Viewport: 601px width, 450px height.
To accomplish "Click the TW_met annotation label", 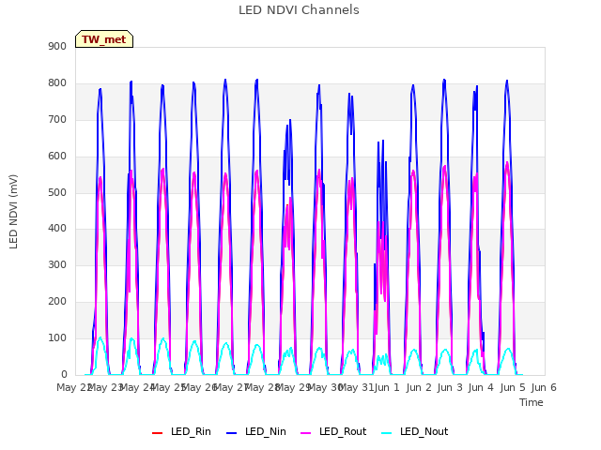I will click(x=104, y=39).
